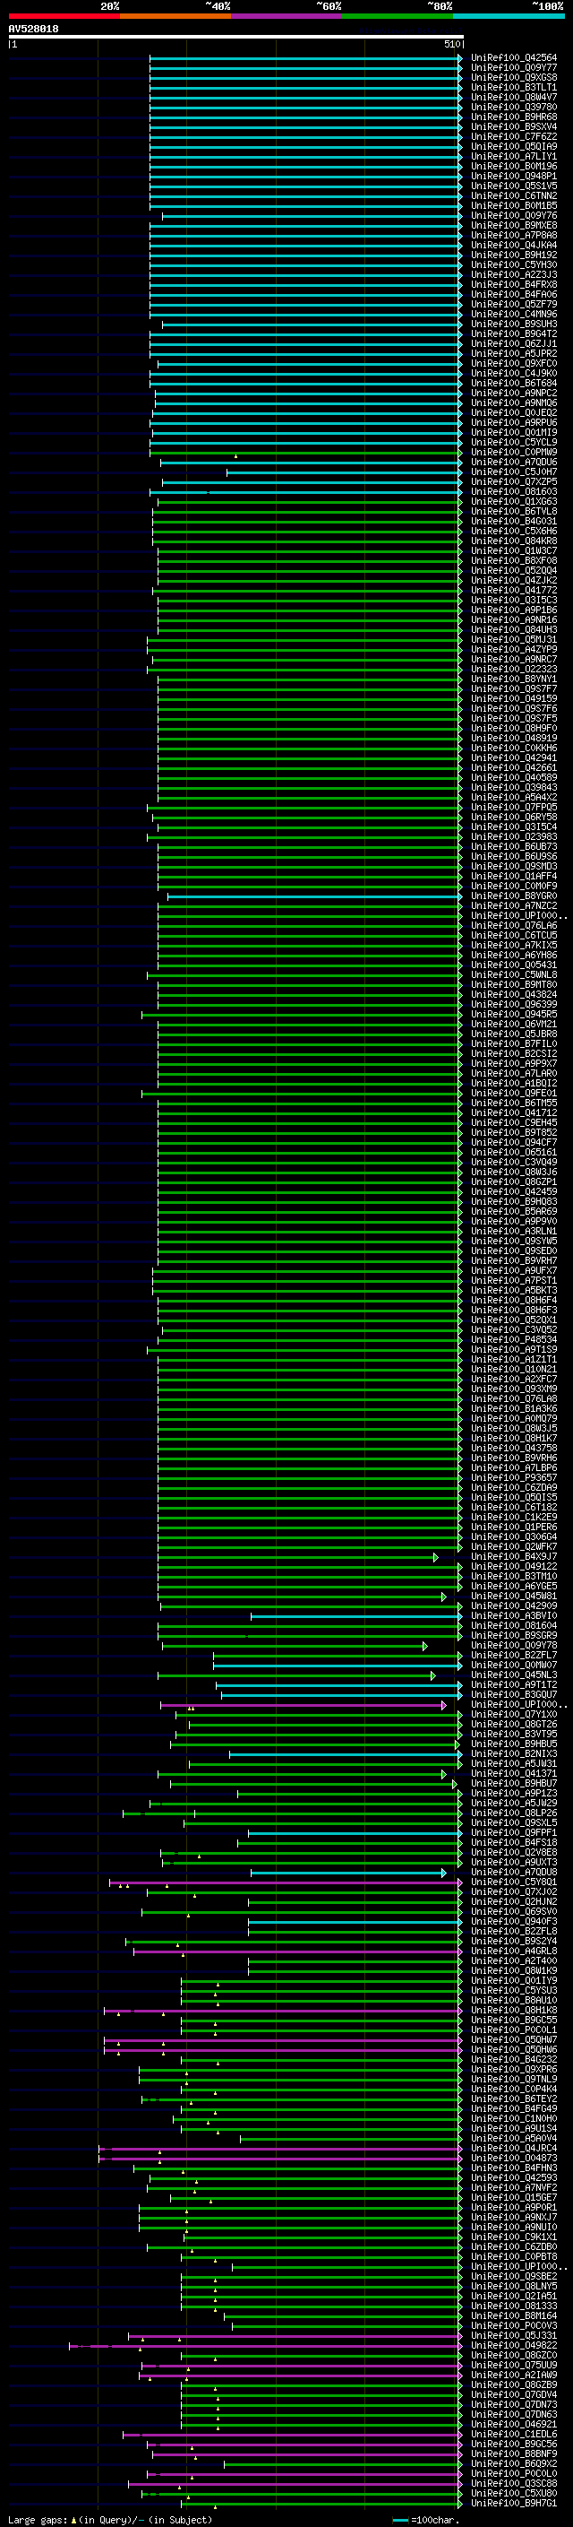Click the purple alignment bar of UniRef100_O49822

265,2346
